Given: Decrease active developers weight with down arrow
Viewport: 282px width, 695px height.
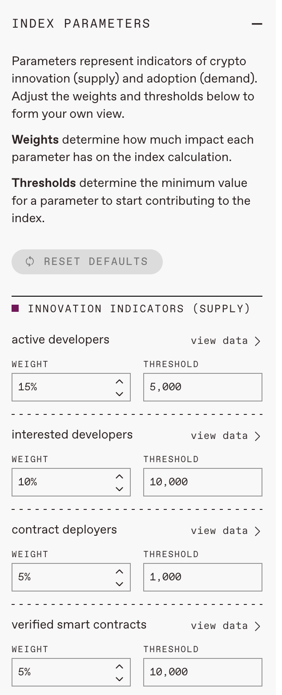Looking at the screenshot, I should 119,393.
